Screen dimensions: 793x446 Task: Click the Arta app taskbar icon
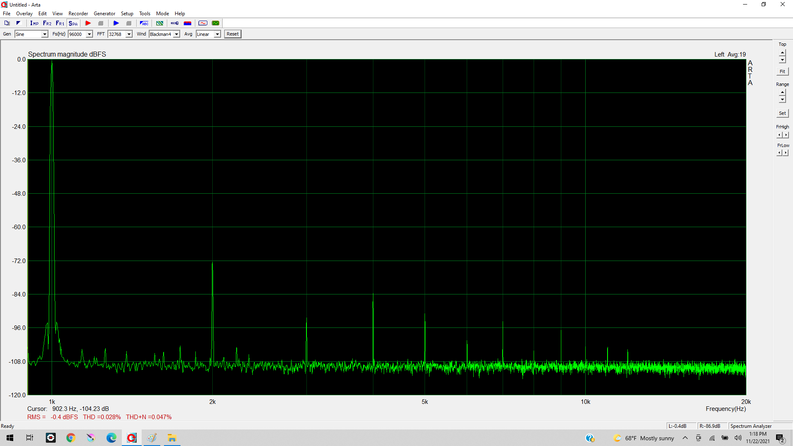(x=131, y=438)
